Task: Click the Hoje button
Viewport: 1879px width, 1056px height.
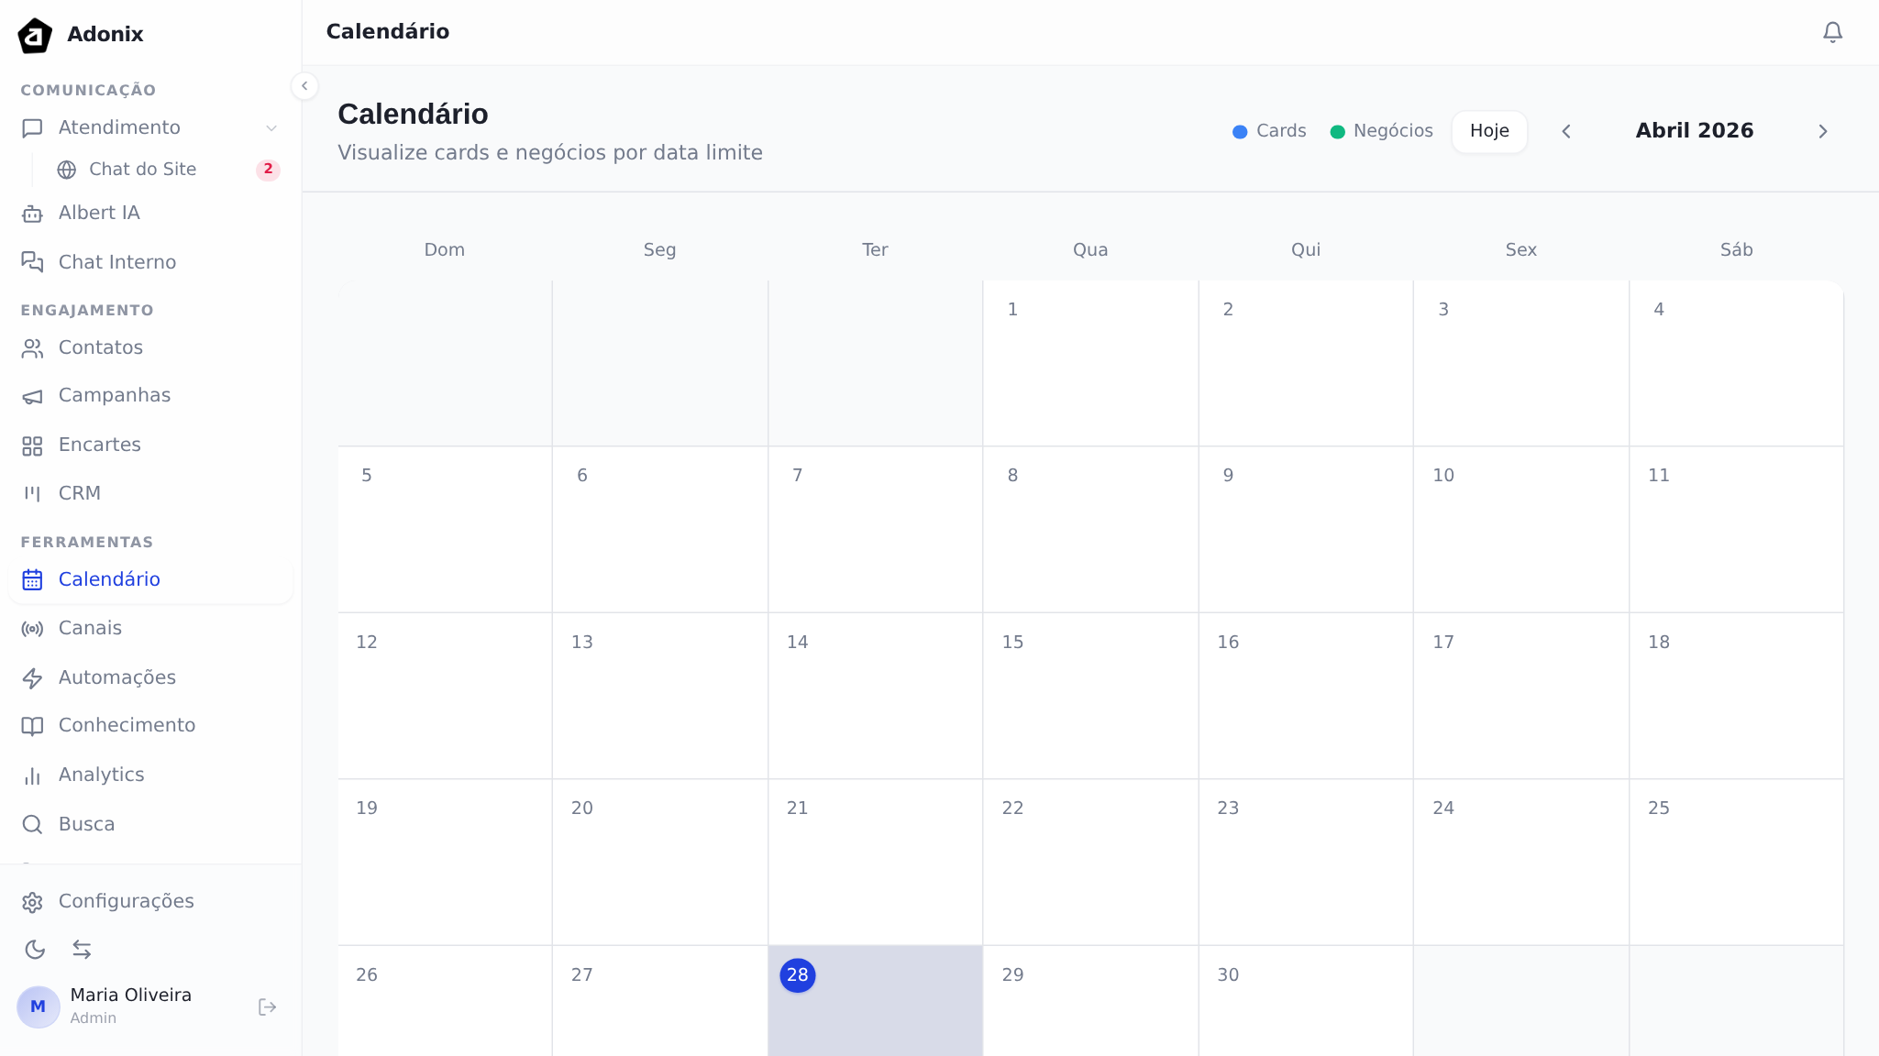Action: coord(1489,131)
